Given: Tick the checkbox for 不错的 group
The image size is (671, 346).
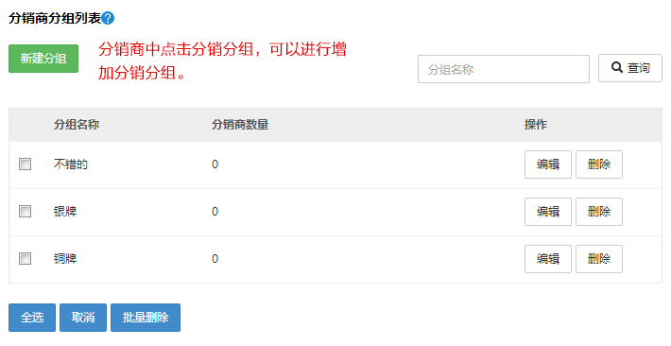Looking at the screenshot, I should point(25,164).
